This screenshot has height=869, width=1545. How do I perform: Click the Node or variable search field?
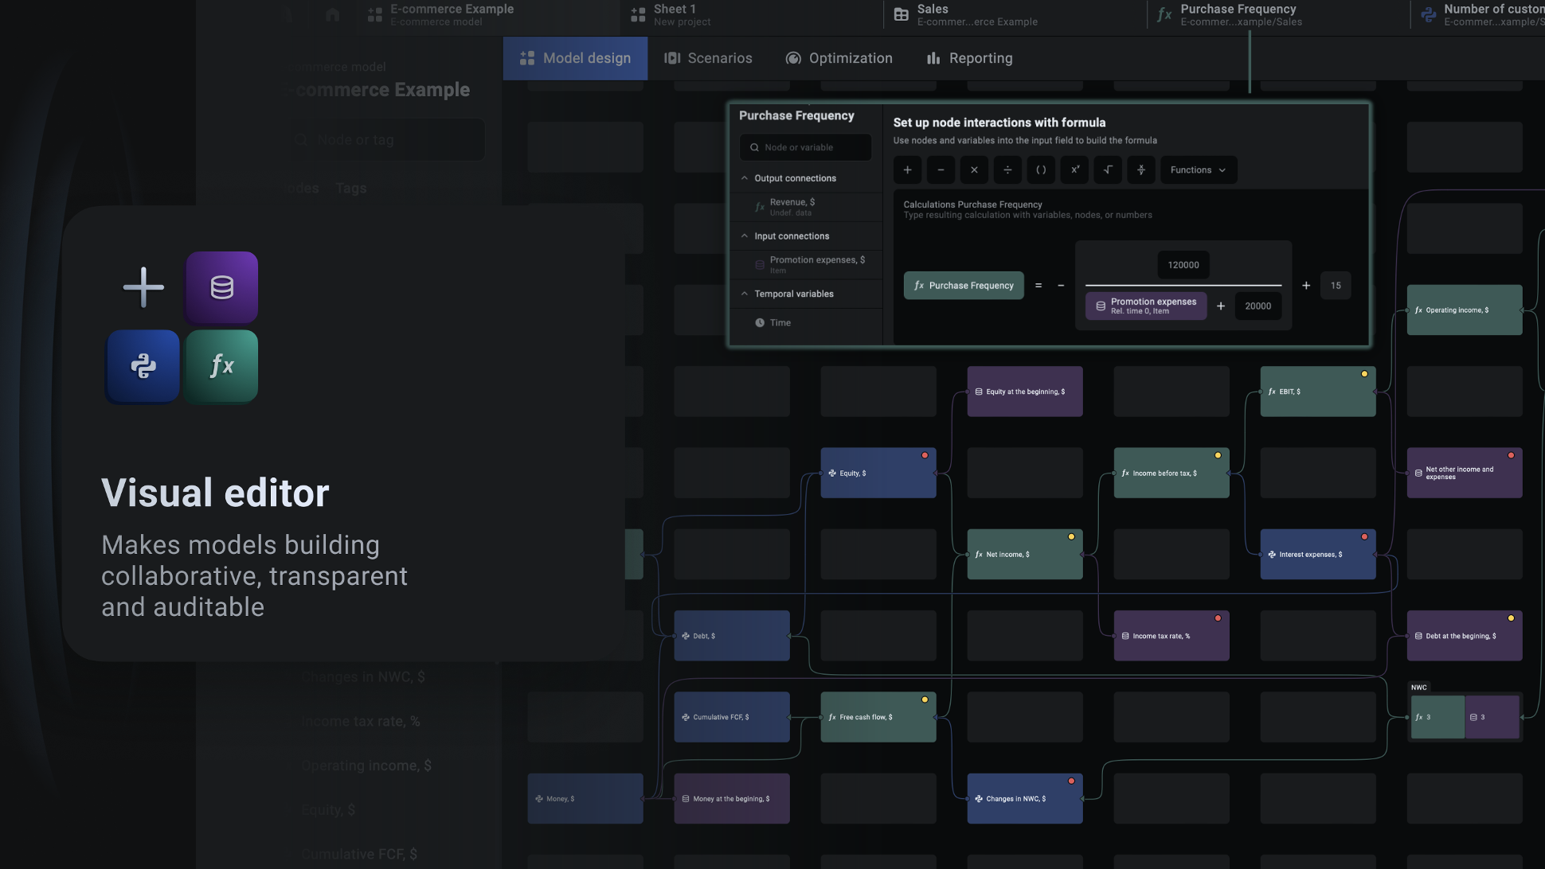(805, 147)
